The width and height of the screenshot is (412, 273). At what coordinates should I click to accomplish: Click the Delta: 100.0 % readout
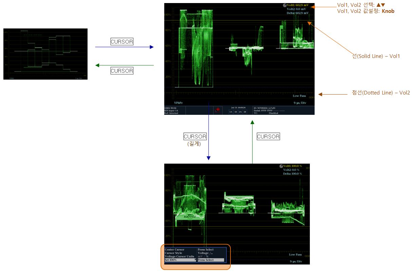pos(292,174)
